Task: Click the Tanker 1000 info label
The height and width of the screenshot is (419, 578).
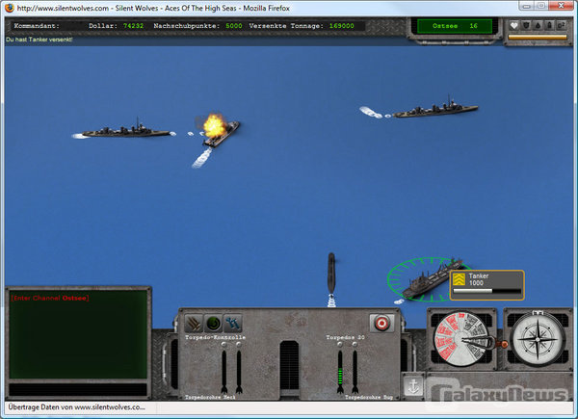Action: click(x=486, y=281)
